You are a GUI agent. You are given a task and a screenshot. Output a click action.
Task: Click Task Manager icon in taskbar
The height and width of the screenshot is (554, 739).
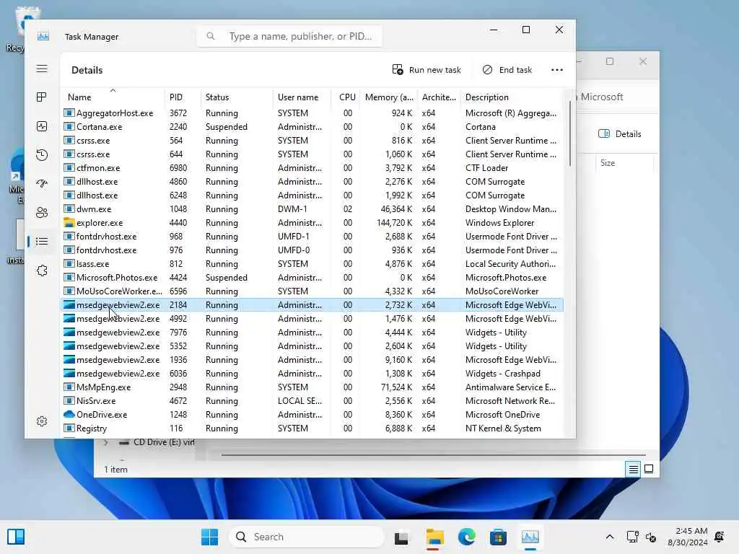pos(530,537)
